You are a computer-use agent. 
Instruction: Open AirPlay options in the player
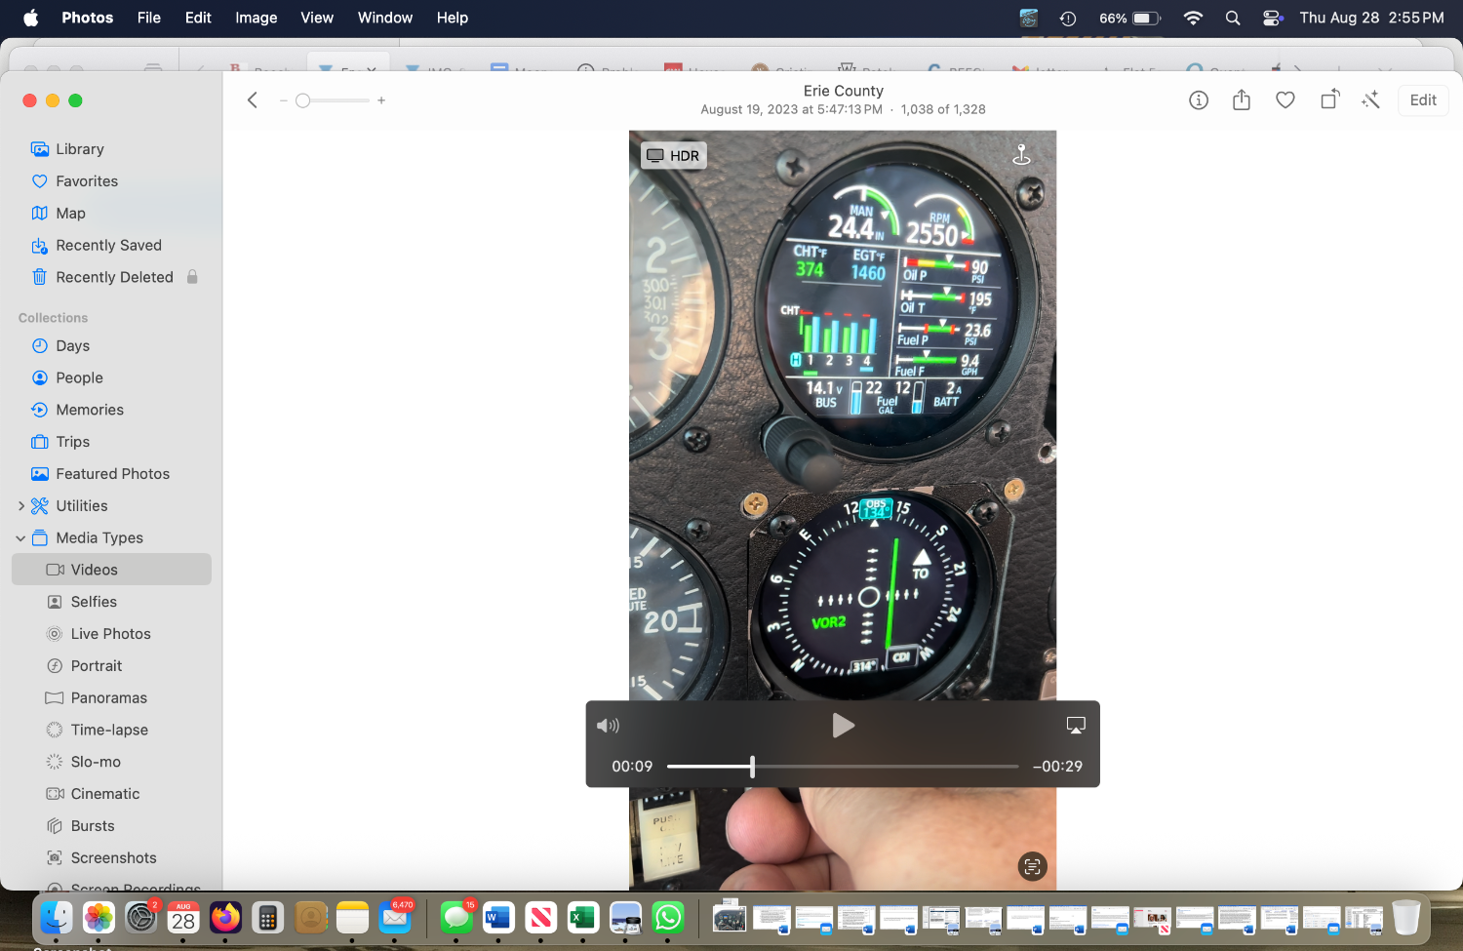pos(1076,726)
